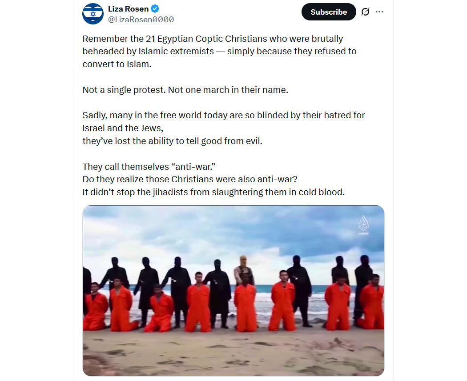Open the attached beach photo

click(233, 290)
